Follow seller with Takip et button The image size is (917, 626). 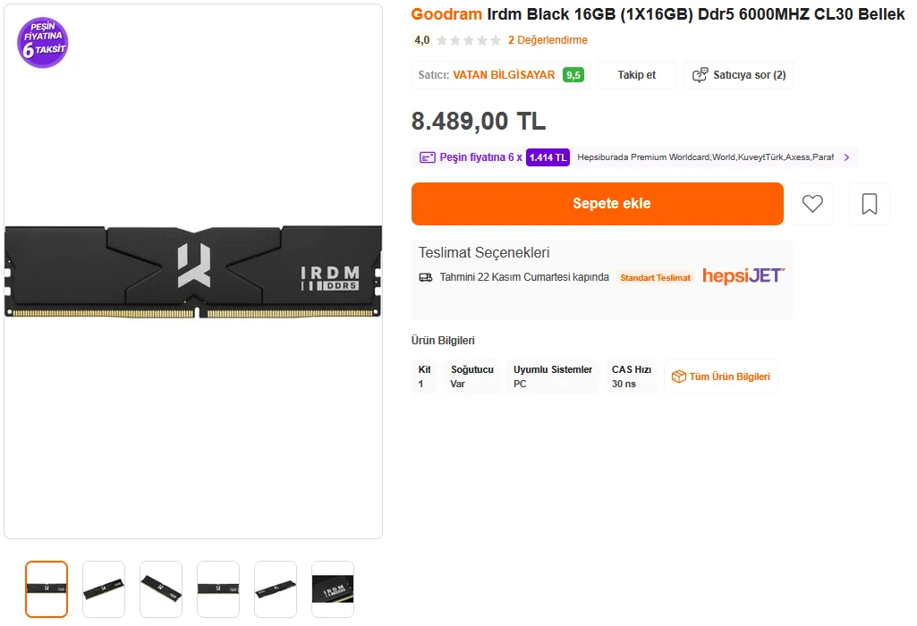coord(636,75)
